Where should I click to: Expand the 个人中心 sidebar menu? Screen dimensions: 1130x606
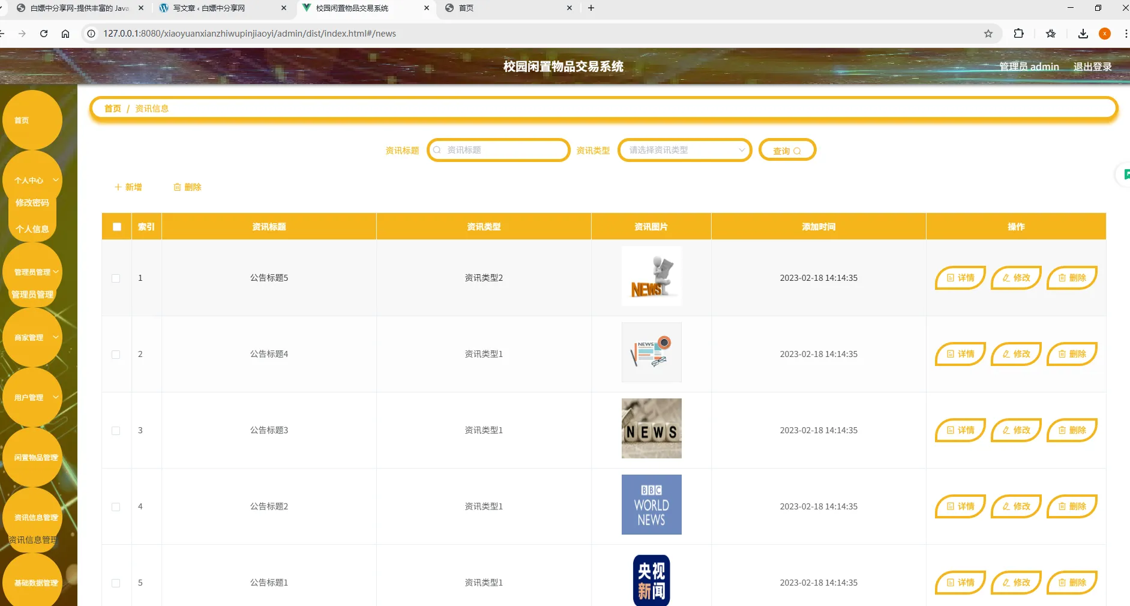click(x=29, y=180)
